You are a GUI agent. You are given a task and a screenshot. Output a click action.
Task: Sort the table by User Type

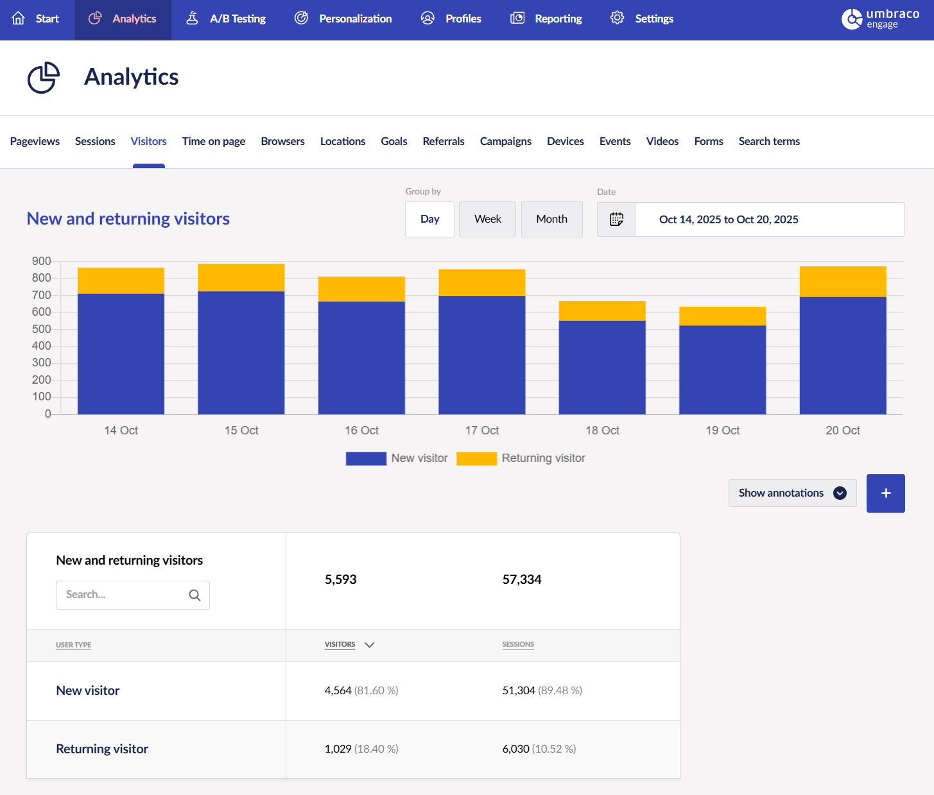point(73,645)
